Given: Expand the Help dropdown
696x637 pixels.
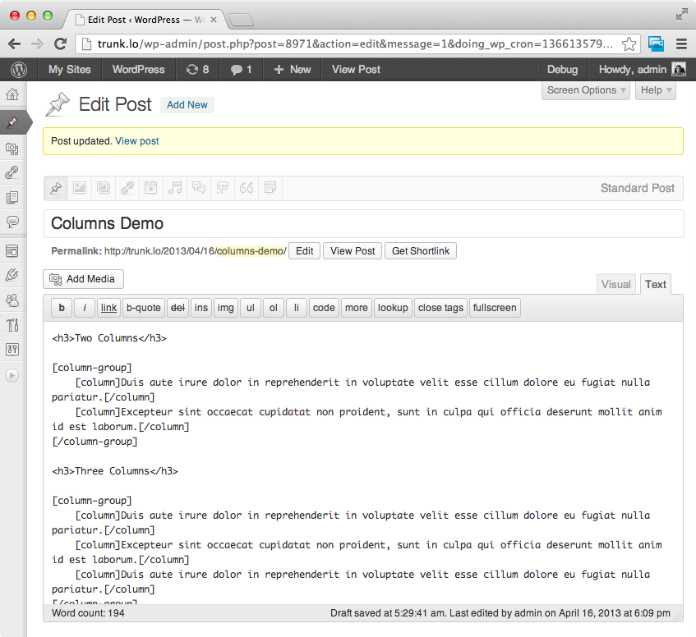Looking at the screenshot, I should click(656, 90).
